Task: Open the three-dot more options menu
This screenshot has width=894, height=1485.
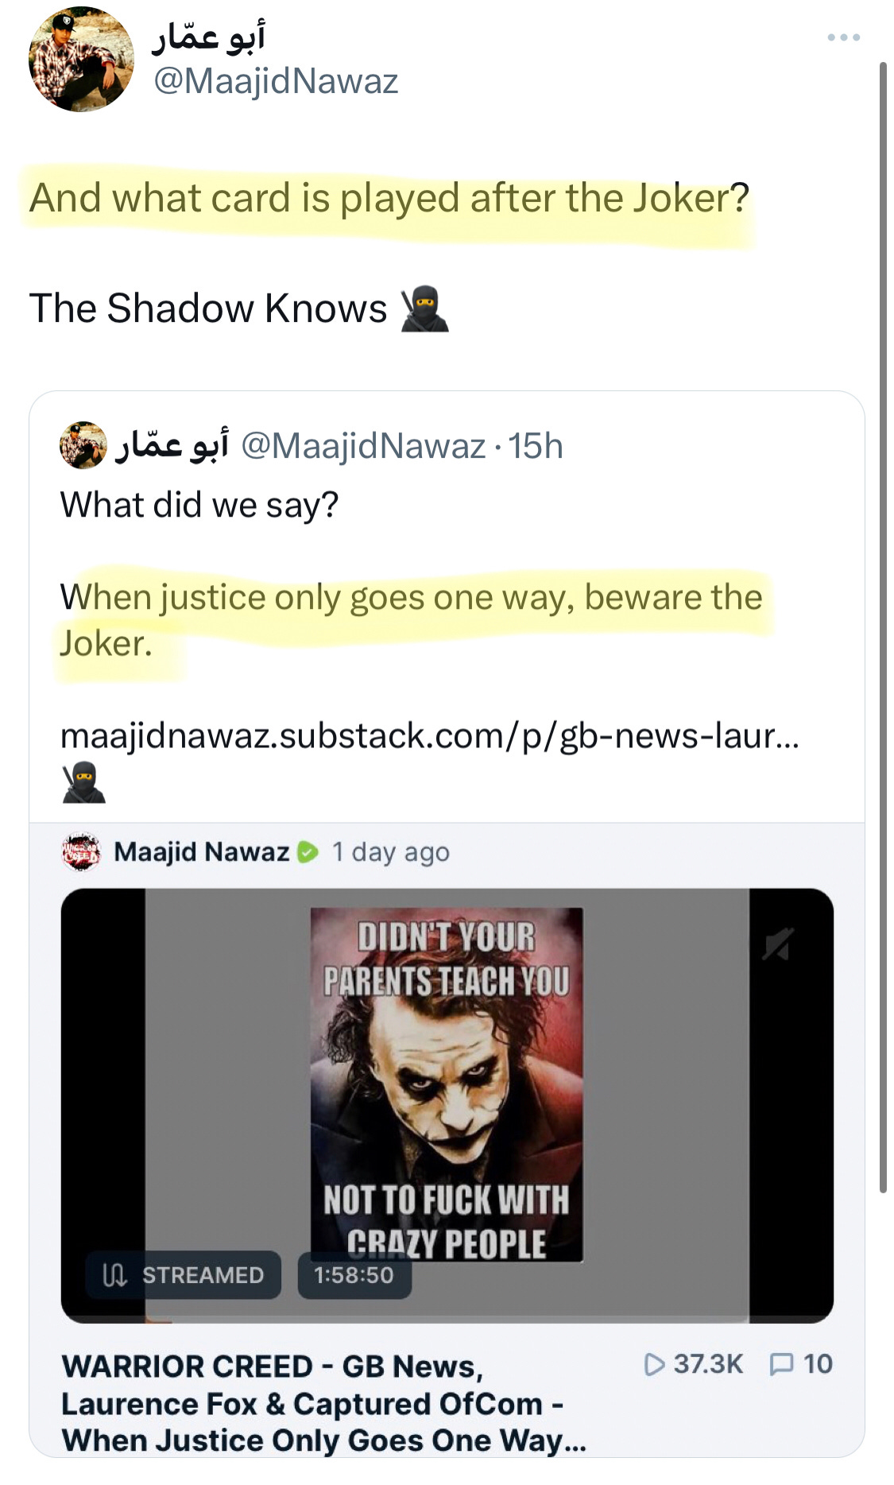Action: click(x=843, y=37)
